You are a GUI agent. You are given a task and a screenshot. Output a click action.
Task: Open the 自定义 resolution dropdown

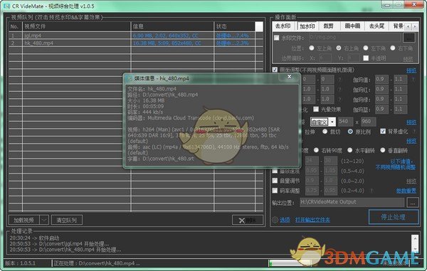(332, 122)
